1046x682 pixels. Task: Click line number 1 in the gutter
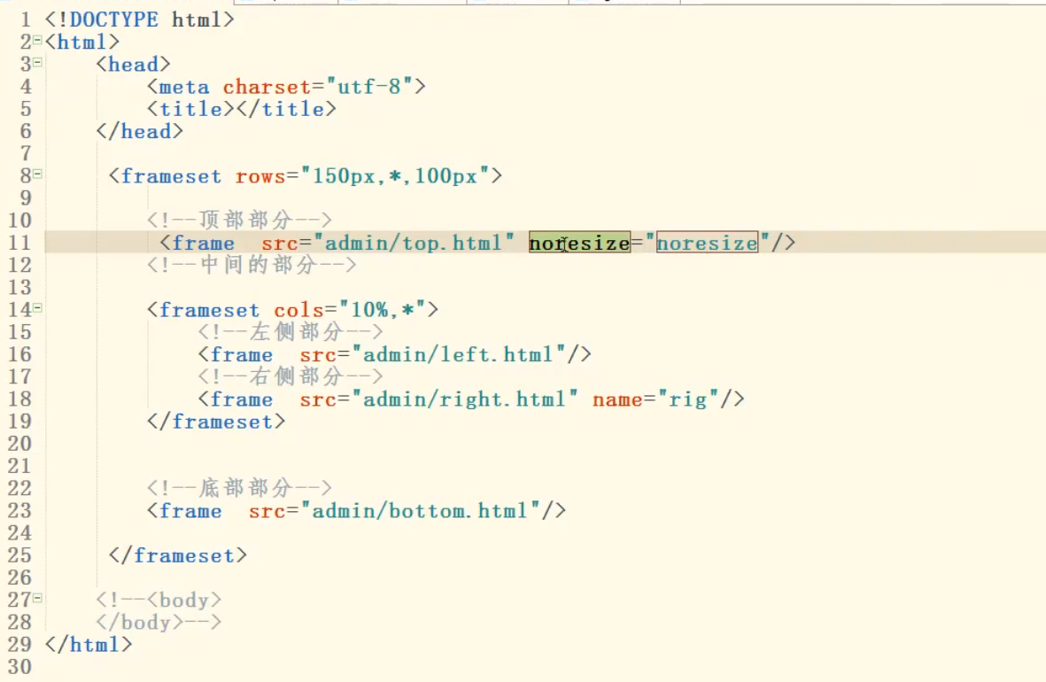[x=24, y=19]
